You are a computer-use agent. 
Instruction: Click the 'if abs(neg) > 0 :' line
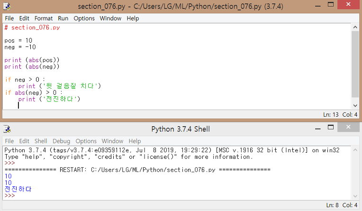[34, 92]
